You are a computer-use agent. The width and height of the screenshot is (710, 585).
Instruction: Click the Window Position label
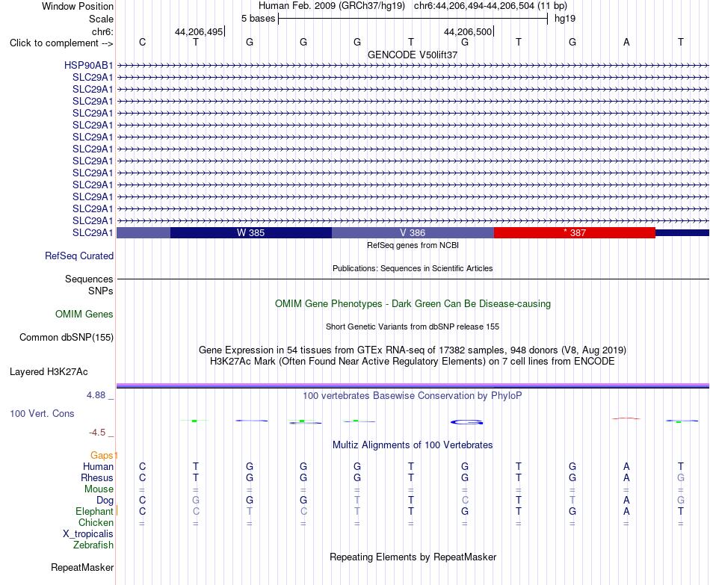78,6
